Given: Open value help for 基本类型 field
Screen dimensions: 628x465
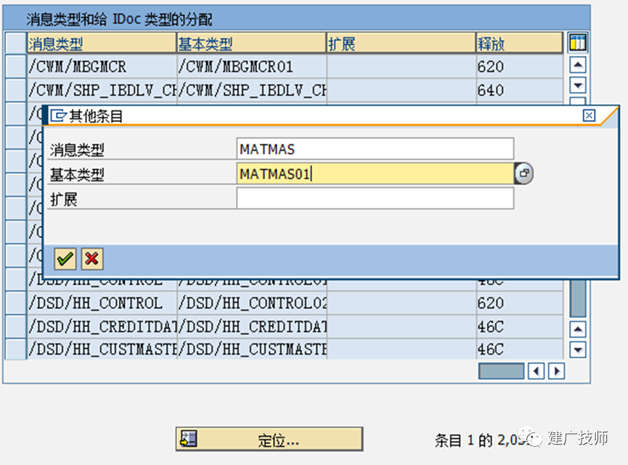Looking at the screenshot, I should coord(523,173).
